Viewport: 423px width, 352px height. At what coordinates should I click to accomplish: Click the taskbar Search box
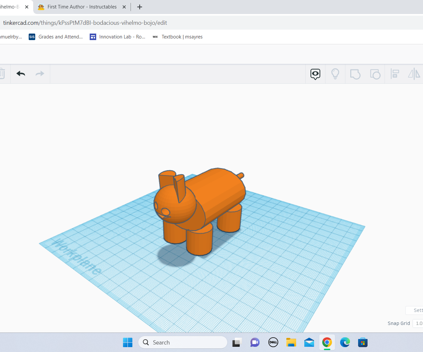tap(183, 343)
